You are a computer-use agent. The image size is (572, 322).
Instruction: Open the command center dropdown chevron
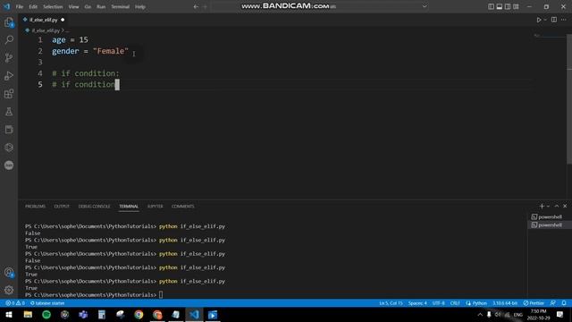click(x=425, y=6)
